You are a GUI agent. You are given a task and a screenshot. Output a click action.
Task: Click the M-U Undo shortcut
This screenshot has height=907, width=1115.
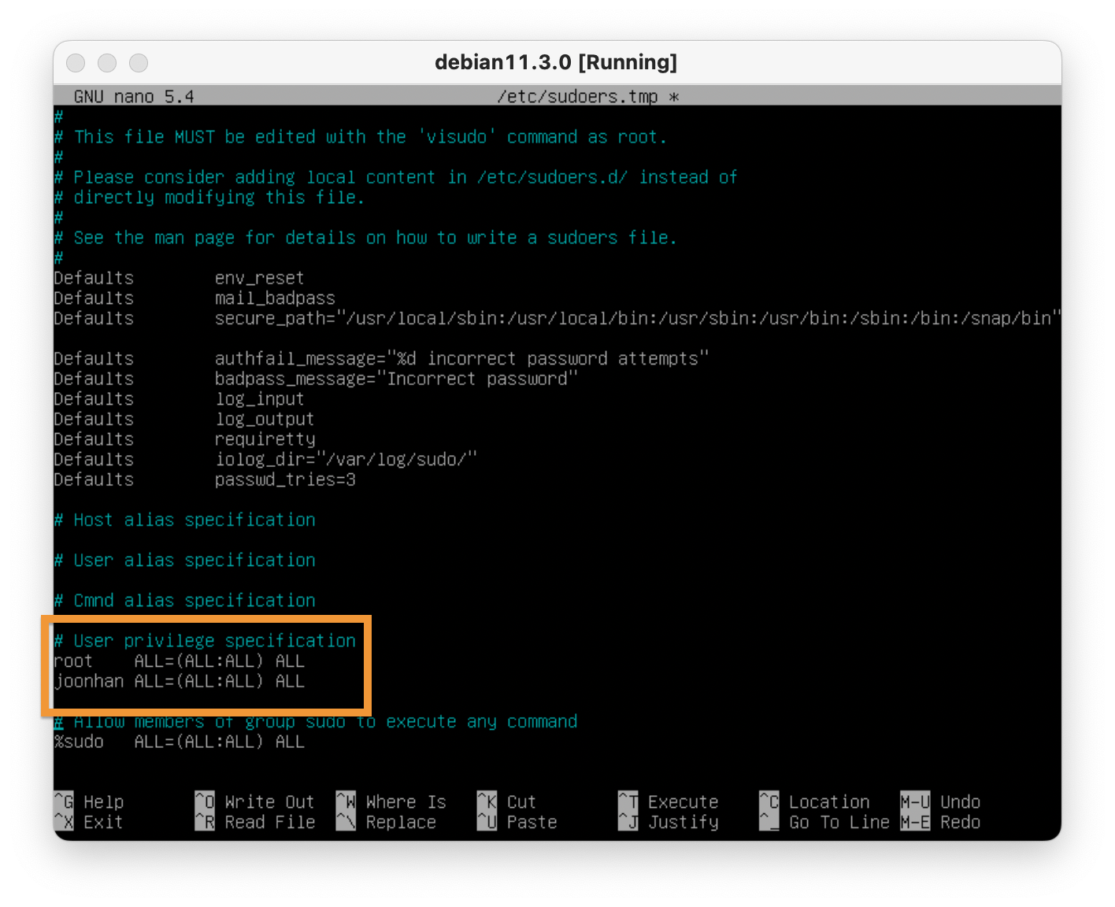[940, 801]
